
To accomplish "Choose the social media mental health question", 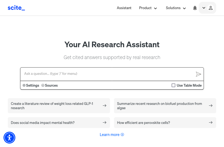I will tap(59, 123).
